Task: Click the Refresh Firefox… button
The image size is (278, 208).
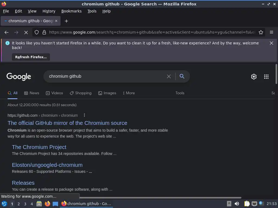Action: pos(31,57)
